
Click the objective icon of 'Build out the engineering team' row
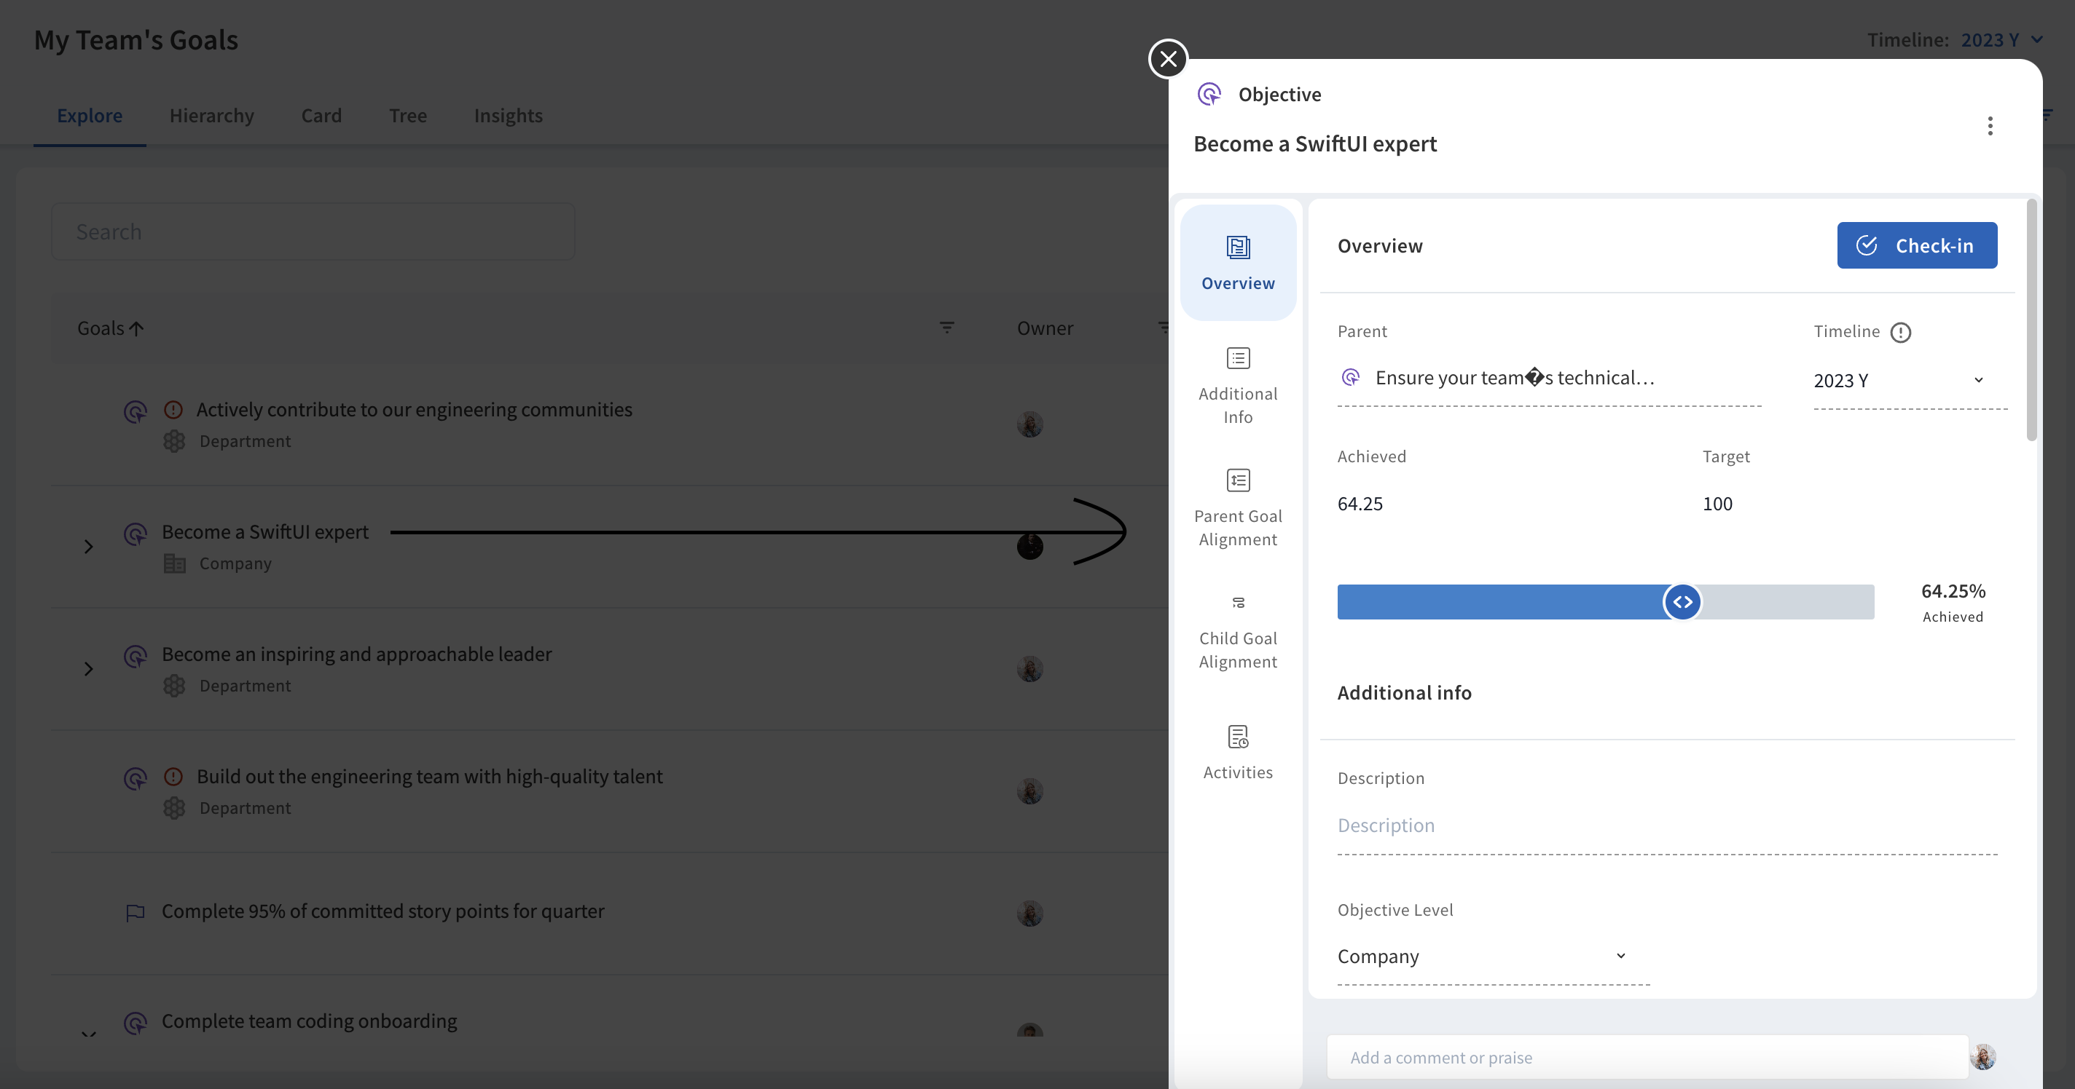click(136, 778)
